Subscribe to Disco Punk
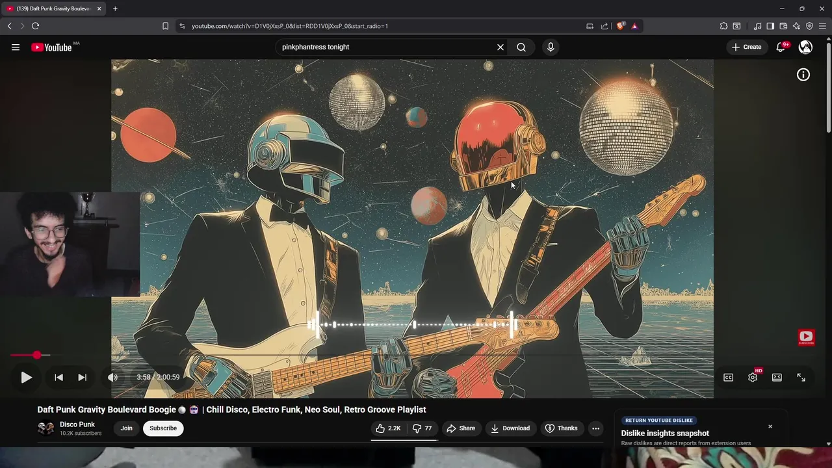Screen dimensions: 832x468 (x=163, y=428)
